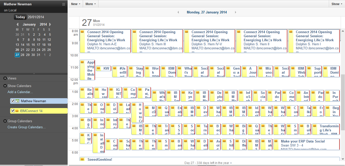
Task: Click the Today button
Action: pos(20,17)
